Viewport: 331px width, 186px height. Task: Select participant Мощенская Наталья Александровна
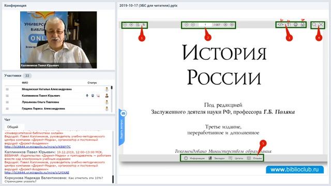[x=47, y=89]
